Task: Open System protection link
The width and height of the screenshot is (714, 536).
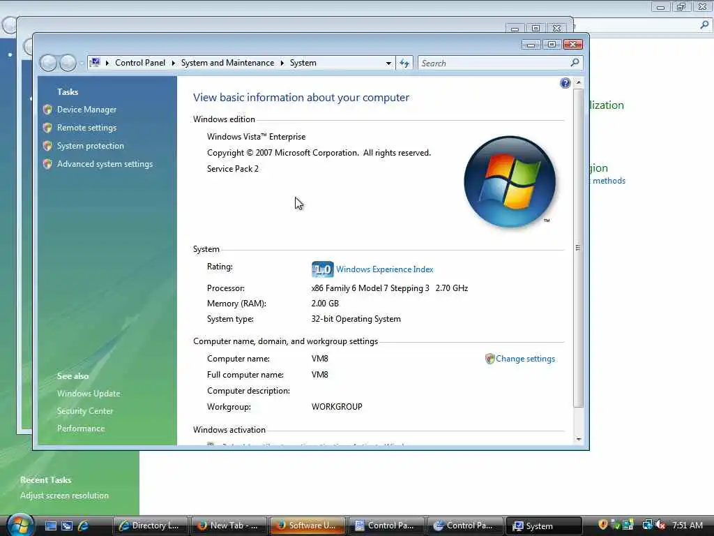Action: [x=90, y=146]
